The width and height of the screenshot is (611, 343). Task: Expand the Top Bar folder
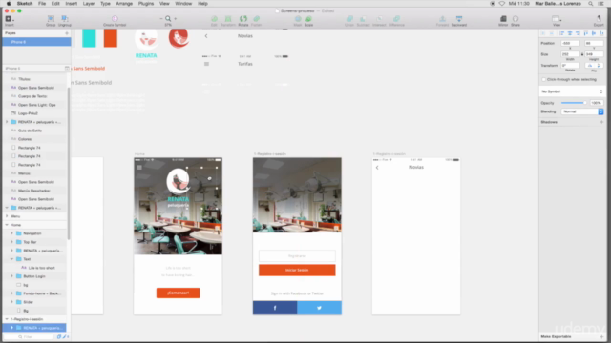pyautogui.click(x=11, y=242)
